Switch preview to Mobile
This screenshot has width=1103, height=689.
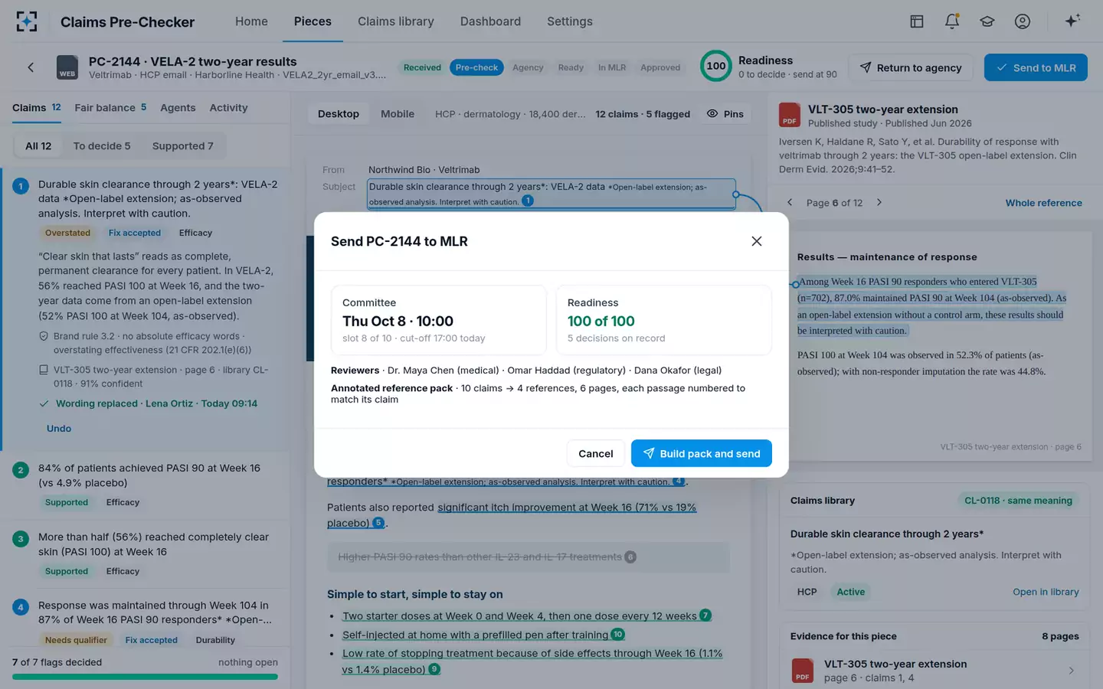398,113
